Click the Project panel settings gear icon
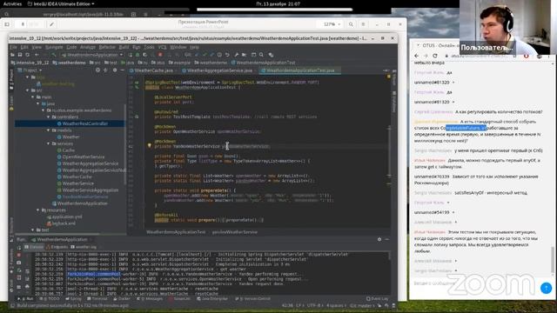This screenshot has height=313, width=557. 114,70
